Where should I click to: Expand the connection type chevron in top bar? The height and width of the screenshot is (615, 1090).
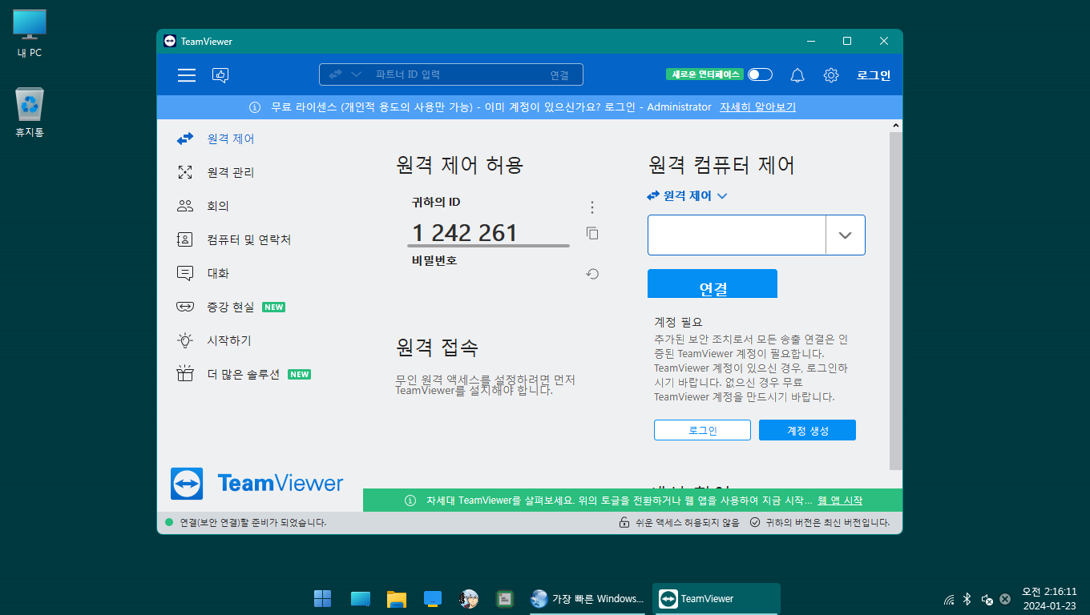tap(356, 74)
